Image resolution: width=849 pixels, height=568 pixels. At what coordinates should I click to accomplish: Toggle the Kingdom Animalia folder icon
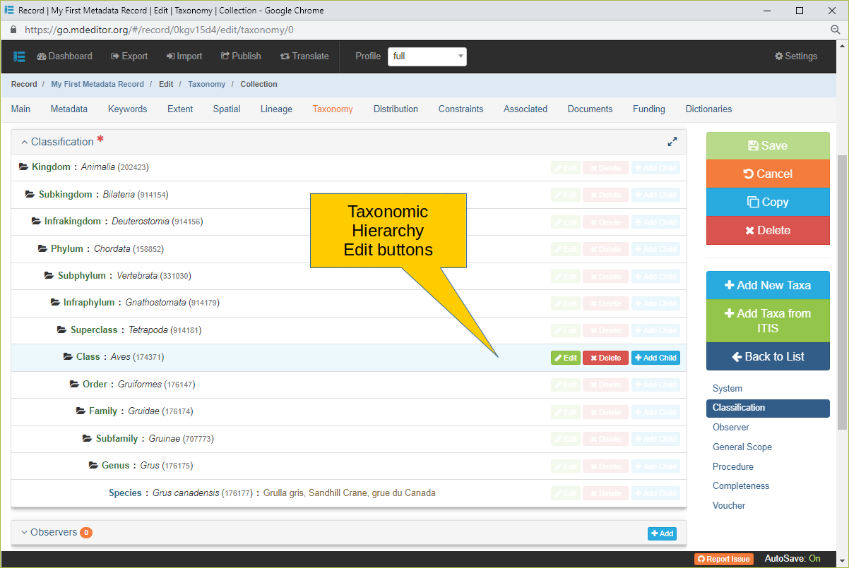coord(23,167)
